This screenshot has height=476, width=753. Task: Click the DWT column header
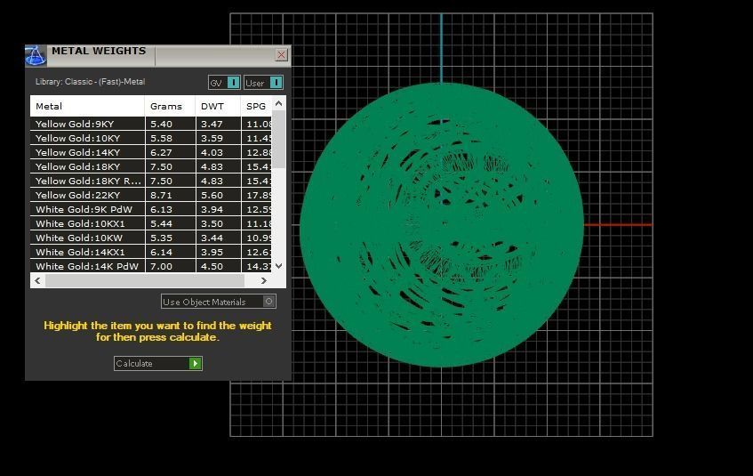[x=218, y=106]
